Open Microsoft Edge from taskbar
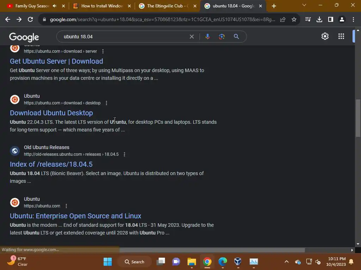Viewport: 361px width, 270px height. pos(222,262)
